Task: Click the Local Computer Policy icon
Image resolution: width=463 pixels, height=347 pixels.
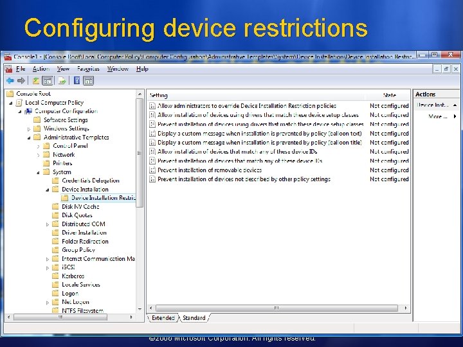Action: tap(19, 103)
